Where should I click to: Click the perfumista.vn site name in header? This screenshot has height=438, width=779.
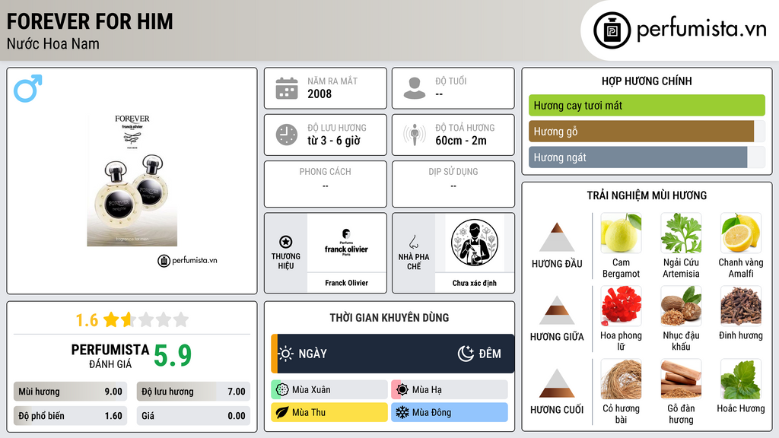click(701, 29)
